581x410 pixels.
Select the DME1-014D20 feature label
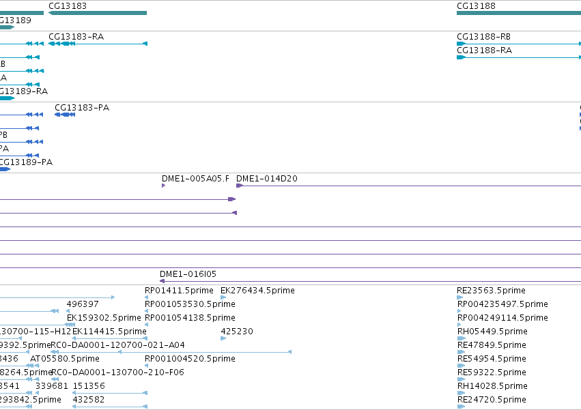coord(267,179)
